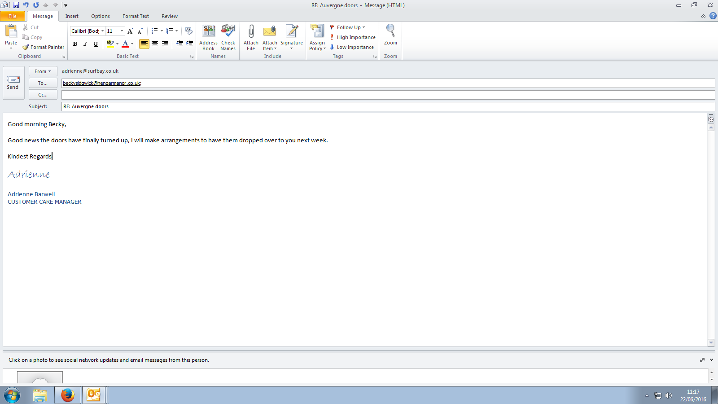Minimize the ribbon with the caret
The image size is (718, 404).
703,16
